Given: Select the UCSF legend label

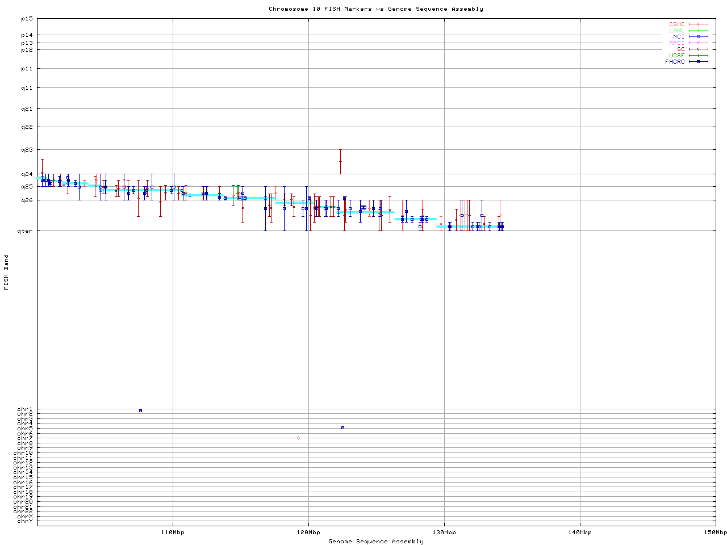Looking at the screenshot, I should tap(676, 56).
